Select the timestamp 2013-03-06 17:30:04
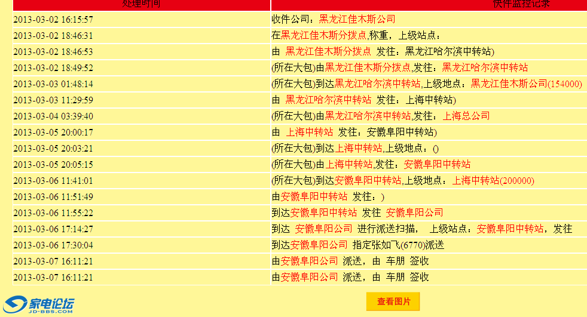Image resolution: width=587 pixels, height=317 pixels. 53,245
